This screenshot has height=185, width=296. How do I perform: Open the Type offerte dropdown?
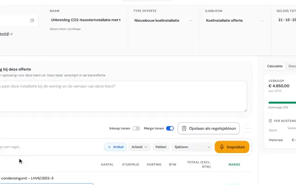(x=163, y=20)
